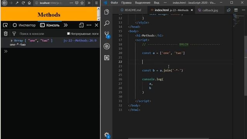
Task: Go to Firefox home page
Action: pyautogui.click(x=29, y=3)
